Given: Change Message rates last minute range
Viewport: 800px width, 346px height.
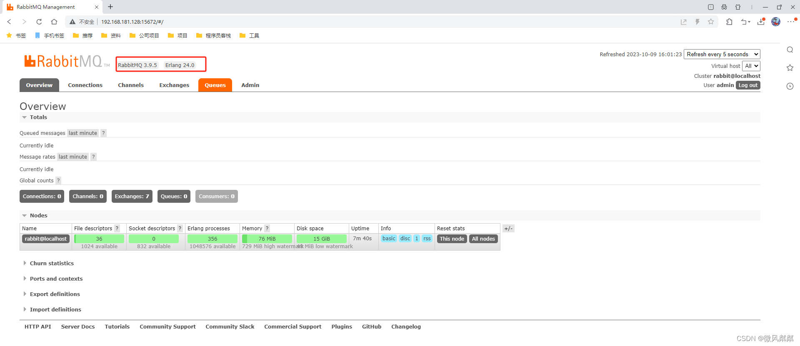Looking at the screenshot, I should (73, 157).
